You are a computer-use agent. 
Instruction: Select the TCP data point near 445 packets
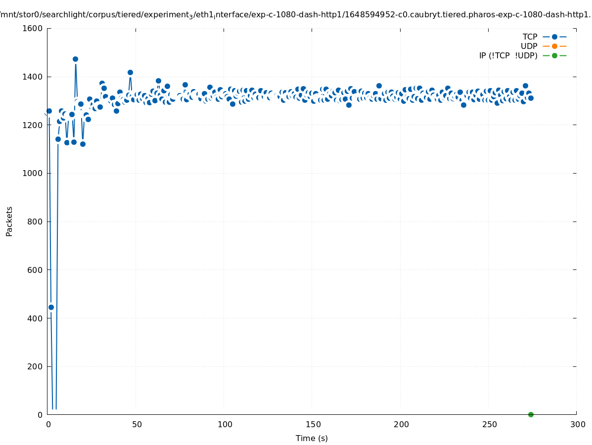(x=51, y=307)
